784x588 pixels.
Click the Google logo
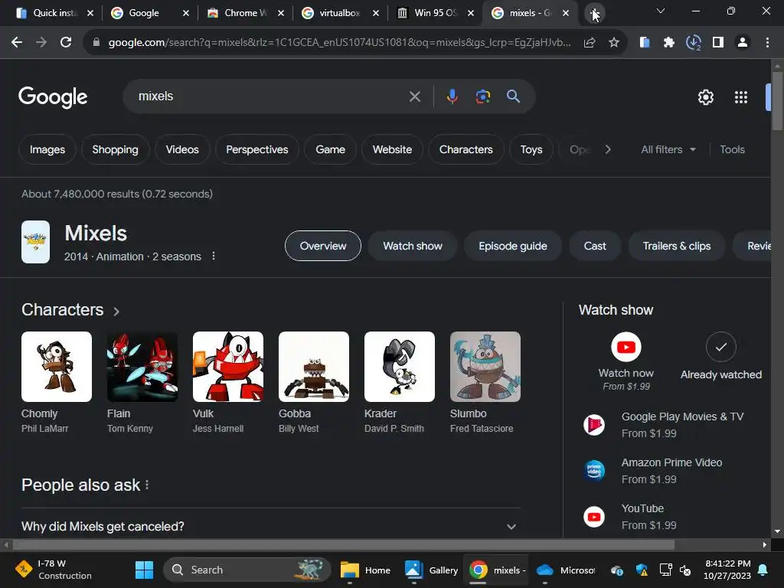tap(53, 97)
